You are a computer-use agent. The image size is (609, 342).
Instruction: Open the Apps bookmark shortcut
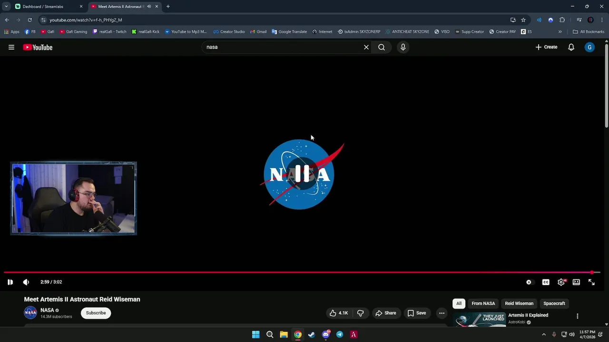pyautogui.click(x=12, y=32)
